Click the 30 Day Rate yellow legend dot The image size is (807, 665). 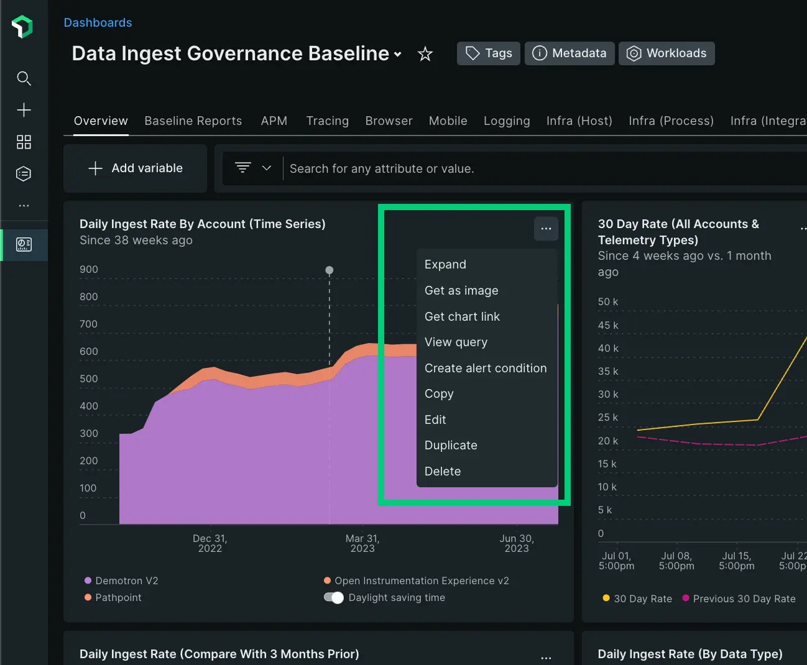(x=606, y=598)
